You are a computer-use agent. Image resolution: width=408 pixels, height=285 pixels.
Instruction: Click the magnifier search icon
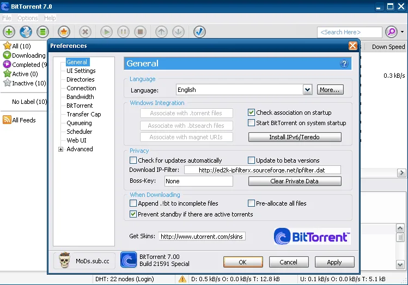(391, 32)
